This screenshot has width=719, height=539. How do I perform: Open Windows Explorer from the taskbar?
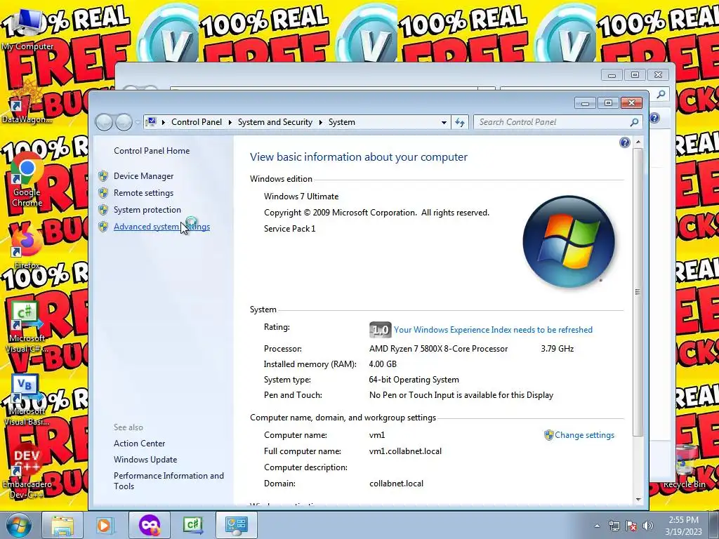[62, 525]
